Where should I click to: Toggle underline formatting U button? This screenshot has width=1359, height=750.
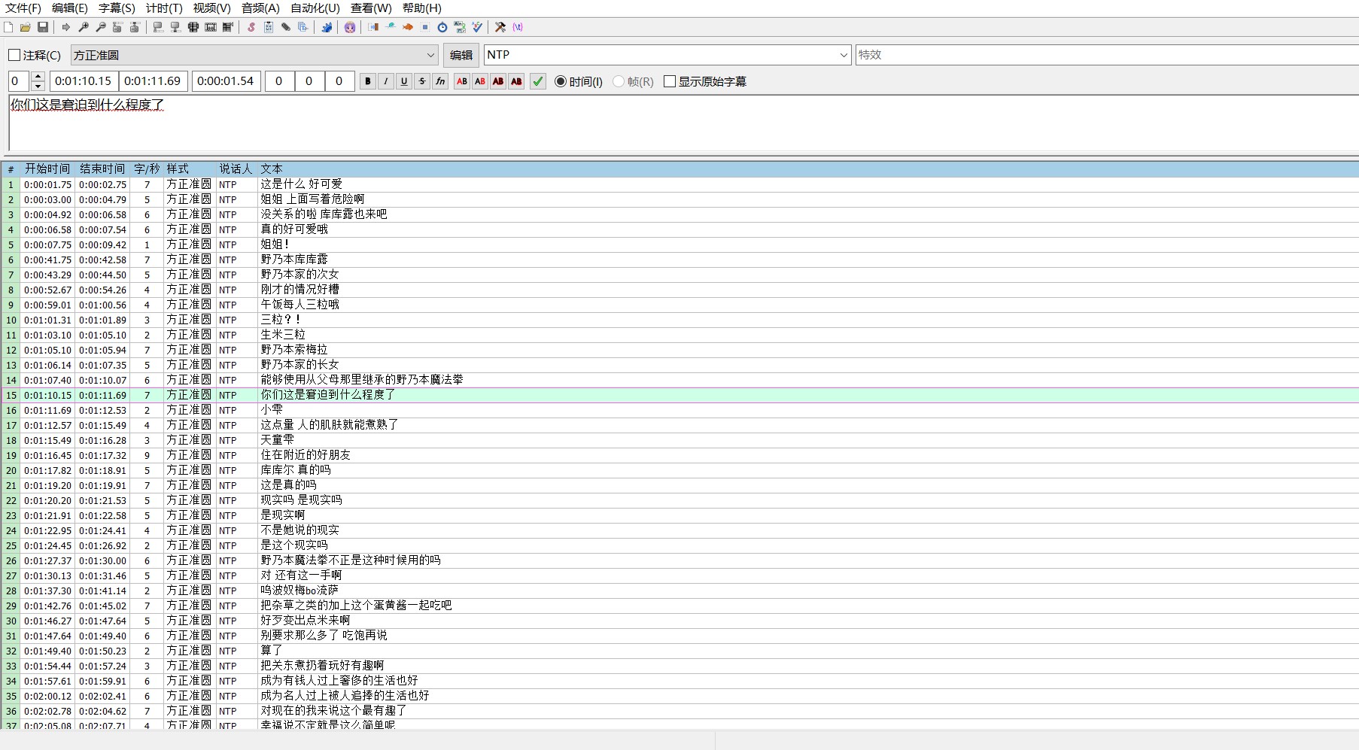(404, 81)
